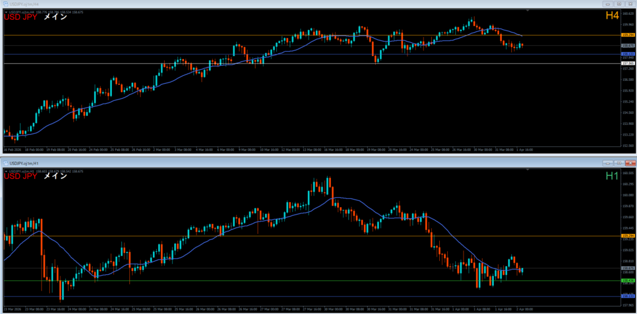This screenshot has width=637, height=314.
Task: Click the H1 chart window title icon
Action: pos(4,162)
